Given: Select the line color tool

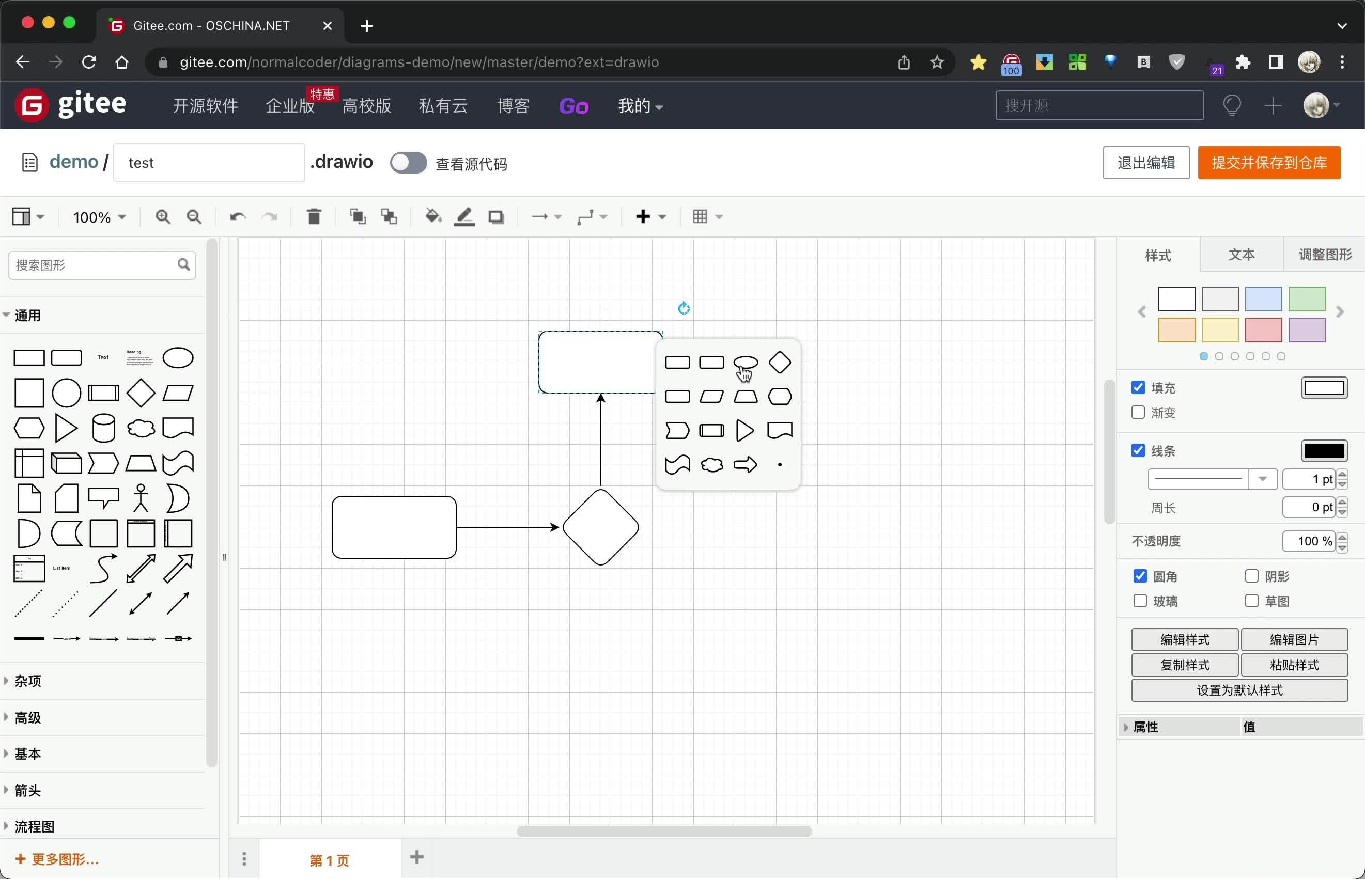Looking at the screenshot, I should click(464, 217).
